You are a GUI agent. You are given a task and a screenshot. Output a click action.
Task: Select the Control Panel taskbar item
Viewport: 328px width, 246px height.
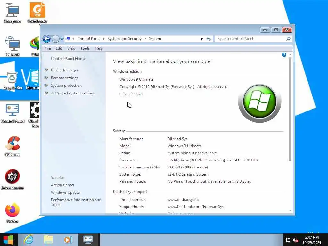88,240
